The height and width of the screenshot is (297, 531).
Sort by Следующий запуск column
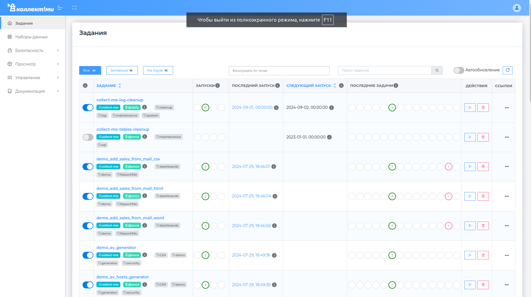311,86
